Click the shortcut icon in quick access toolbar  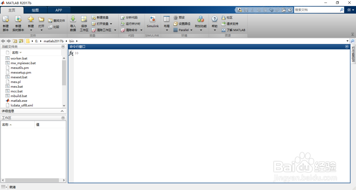(x=240, y=10)
